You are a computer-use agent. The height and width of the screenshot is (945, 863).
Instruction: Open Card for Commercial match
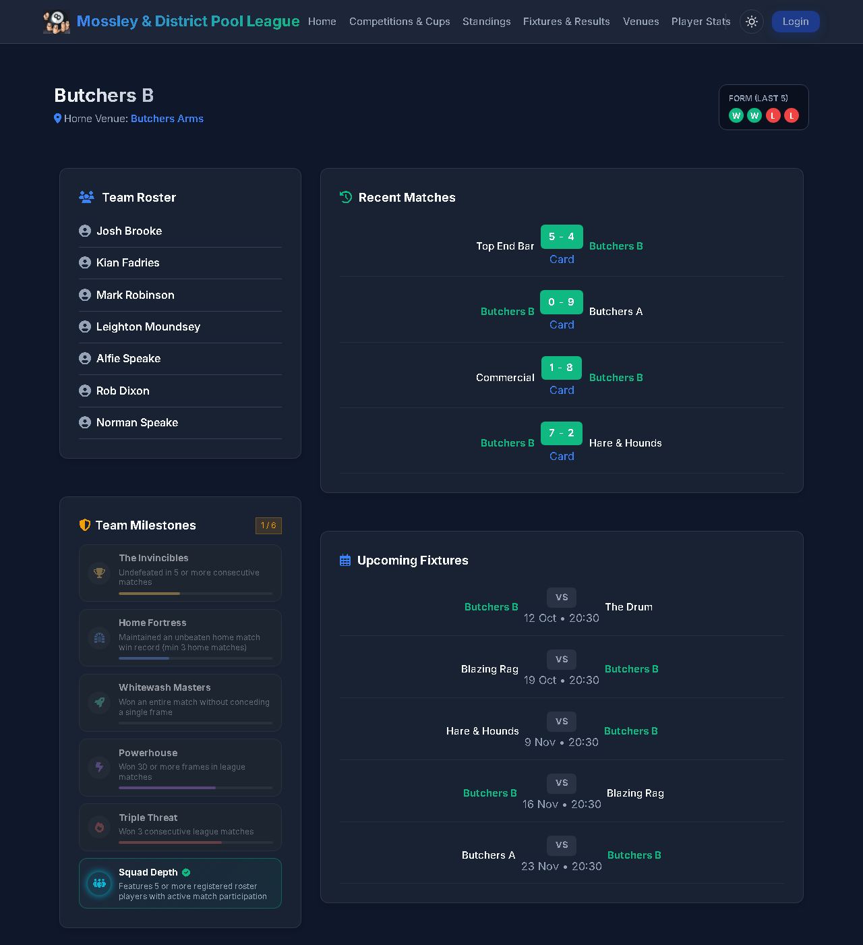pos(562,390)
